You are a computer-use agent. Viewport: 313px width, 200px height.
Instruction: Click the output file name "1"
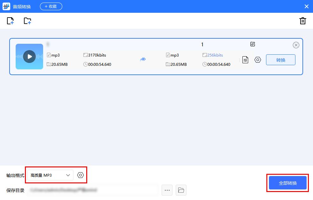pyautogui.click(x=202, y=45)
